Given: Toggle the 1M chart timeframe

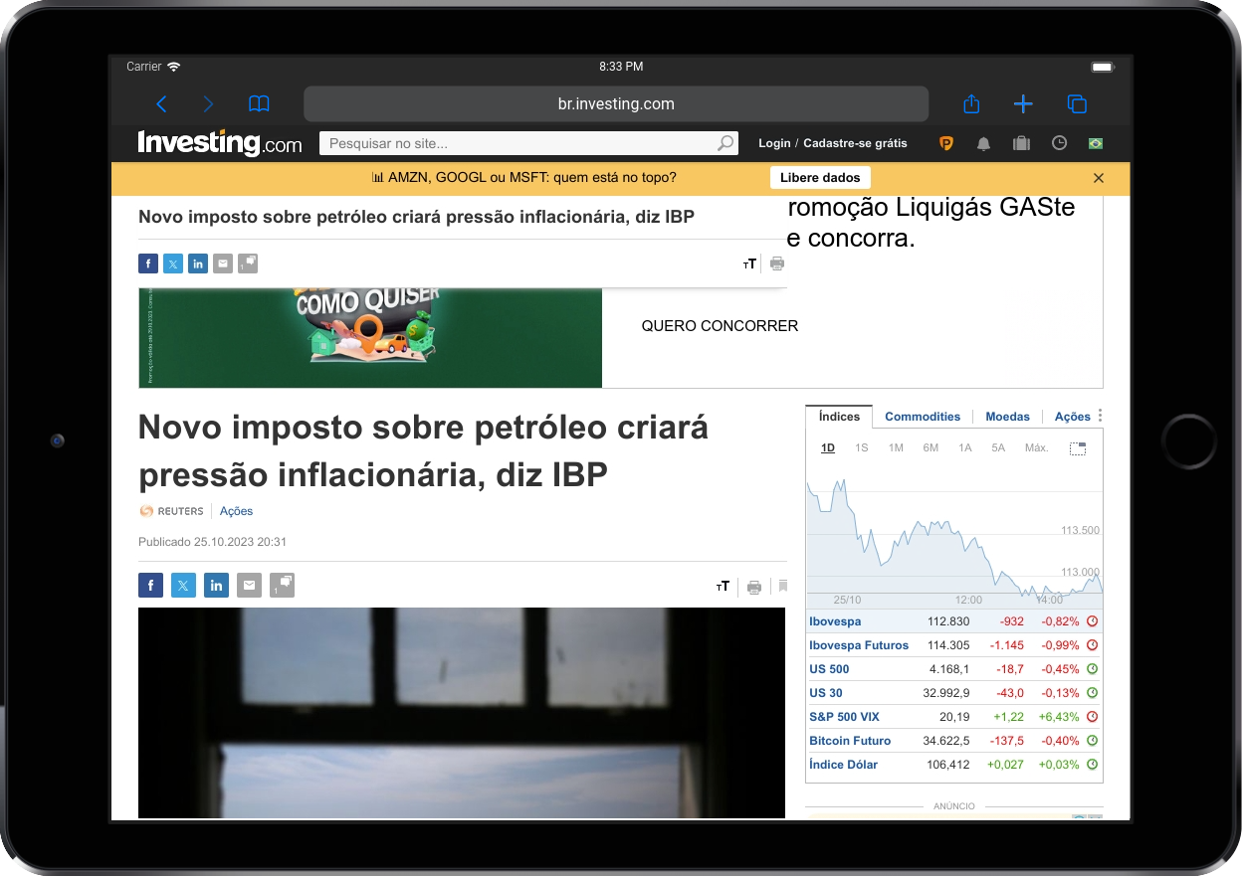Looking at the screenshot, I should point(895,447).
